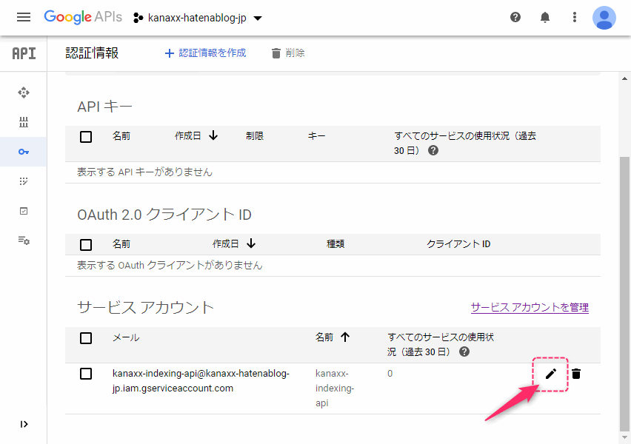Check the service accounts select-all checkbox

click(86, 338)
